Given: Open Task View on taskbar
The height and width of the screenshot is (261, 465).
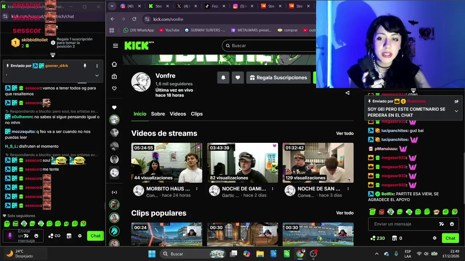Looking at the screenshot, I should 234,254.
